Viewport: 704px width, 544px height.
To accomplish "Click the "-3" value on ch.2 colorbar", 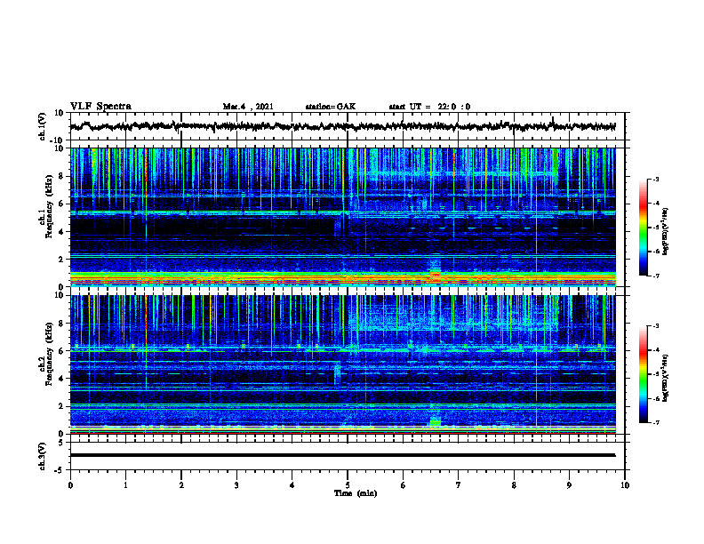I will (656, 326).
